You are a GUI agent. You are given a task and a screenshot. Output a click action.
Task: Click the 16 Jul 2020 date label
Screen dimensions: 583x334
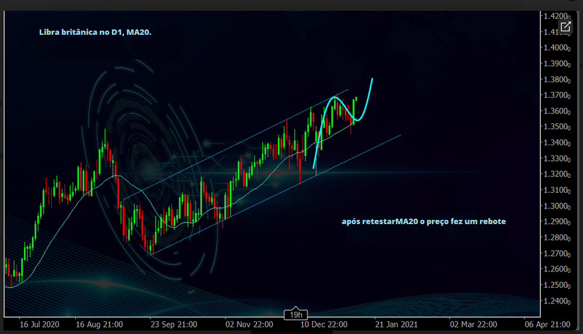pyautogui.click(x=40, y=324)
